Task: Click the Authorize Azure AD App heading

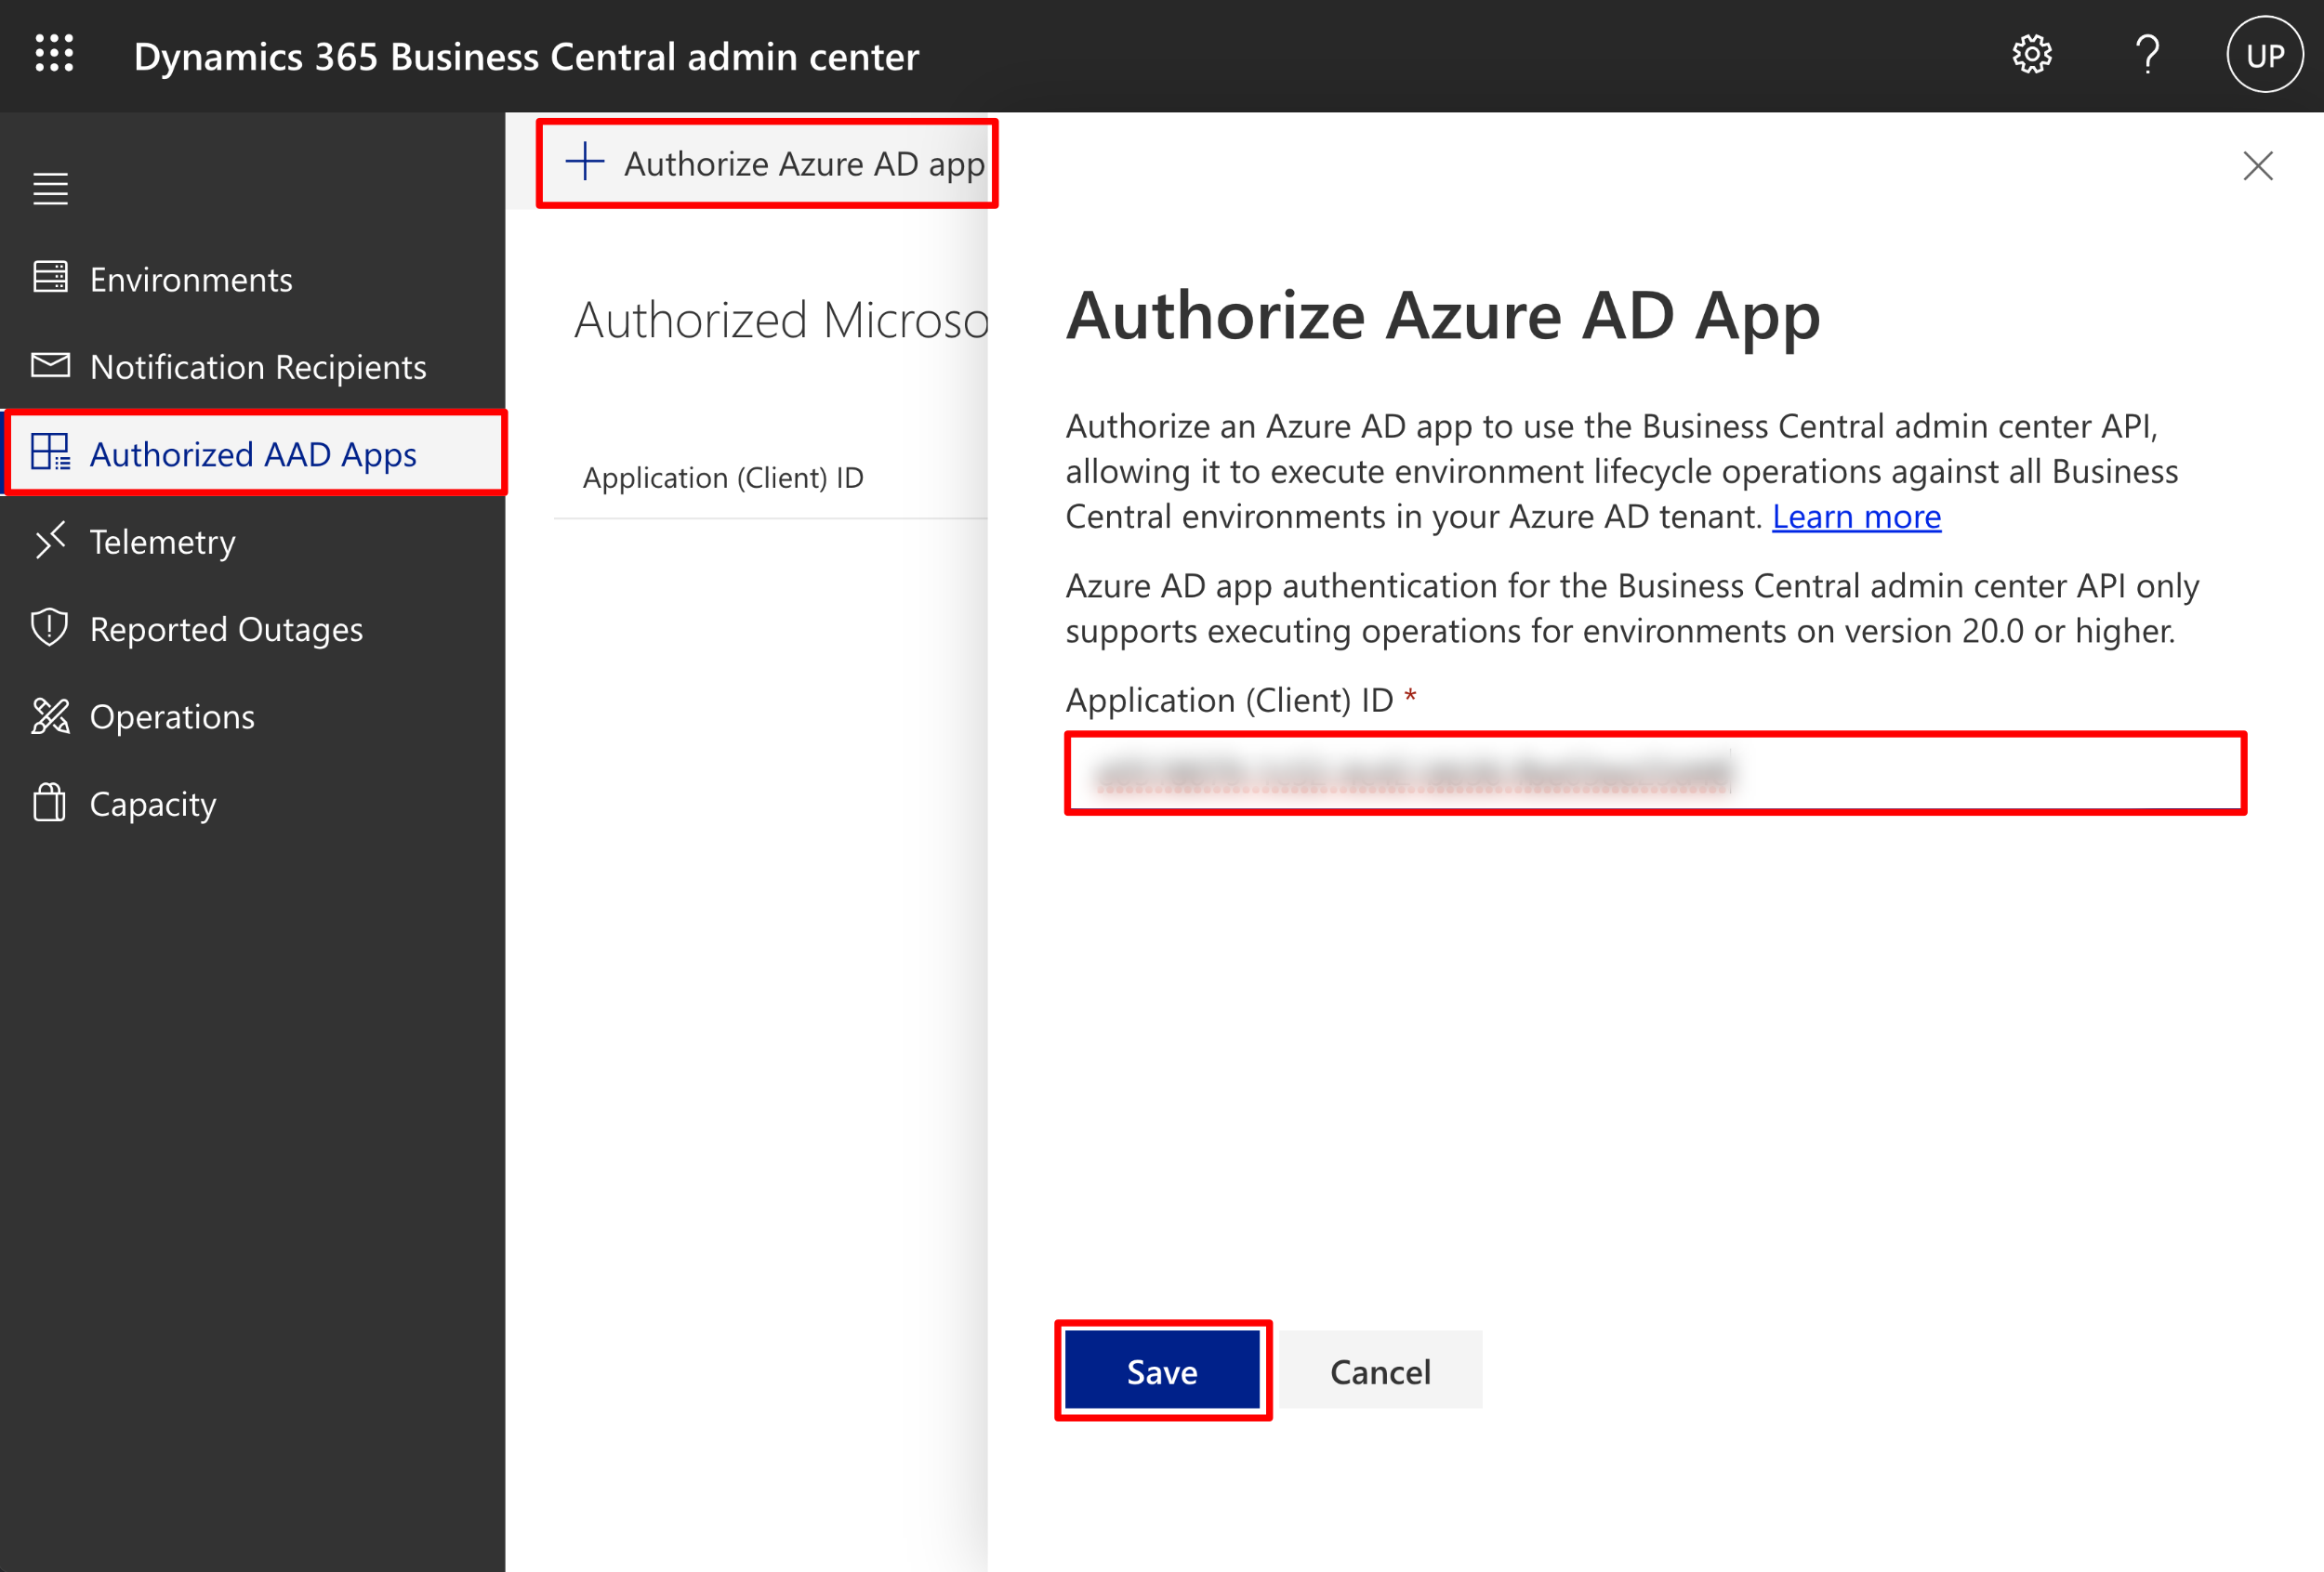Action: 1443,317
